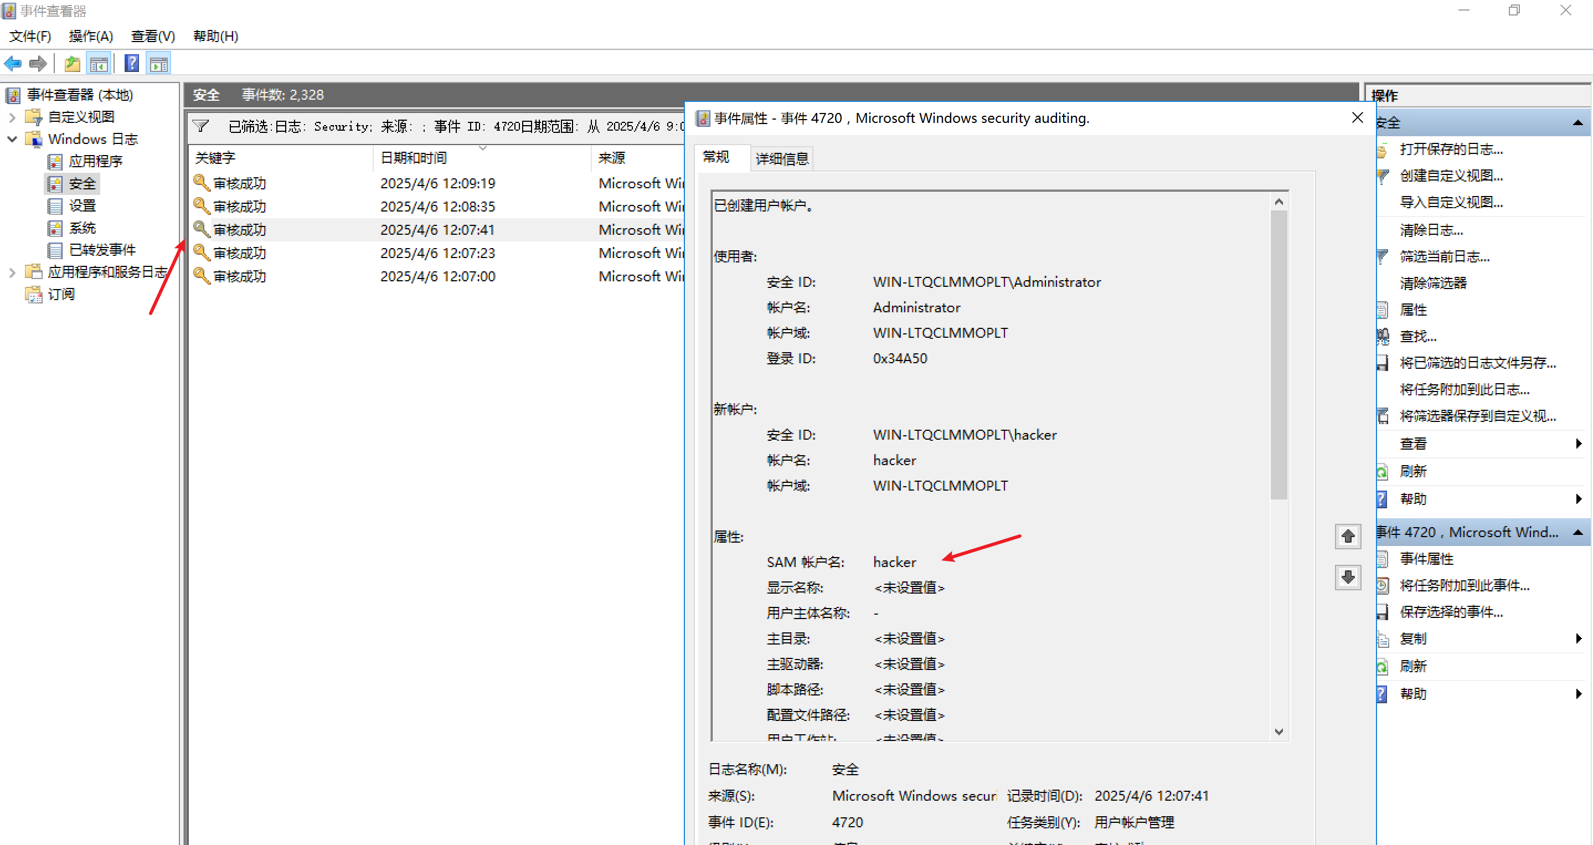Collapse the 安全 actions section arrow
The width and height of the screenshot is (1593, 845).
[1577, 123]
